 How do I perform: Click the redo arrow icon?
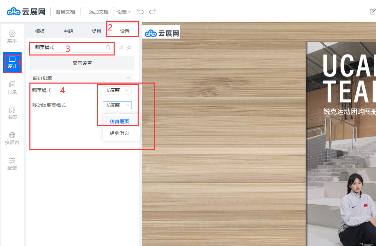click(152, 12)
